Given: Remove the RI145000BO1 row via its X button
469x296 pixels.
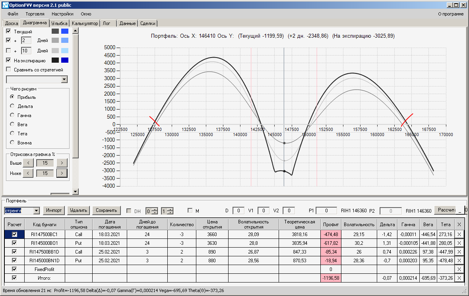Looking at the screenshot, I should pos(459,243).
